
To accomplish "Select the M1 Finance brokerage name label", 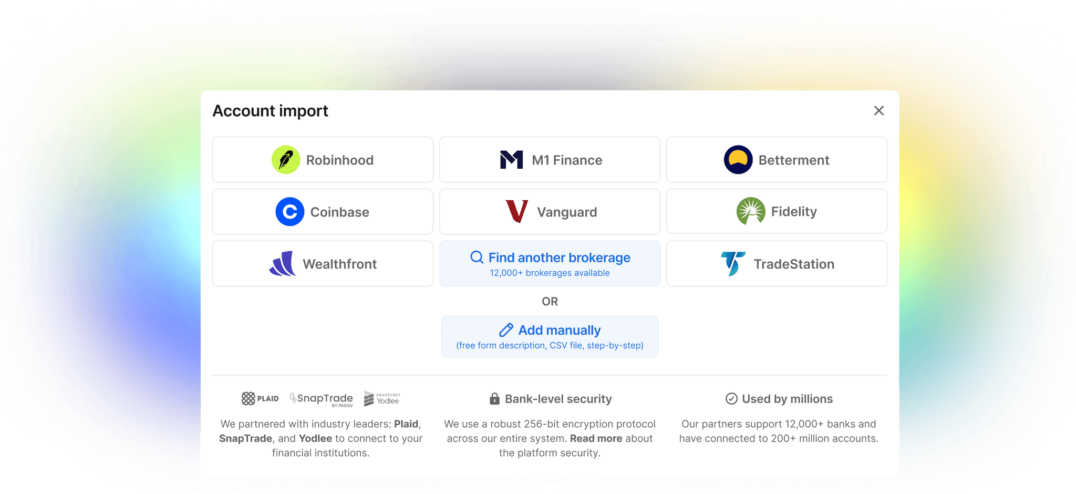I will point(567,160).
